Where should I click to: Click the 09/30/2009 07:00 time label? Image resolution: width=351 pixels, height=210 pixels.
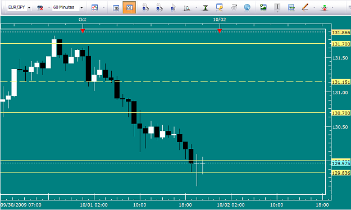pos(21,205)
